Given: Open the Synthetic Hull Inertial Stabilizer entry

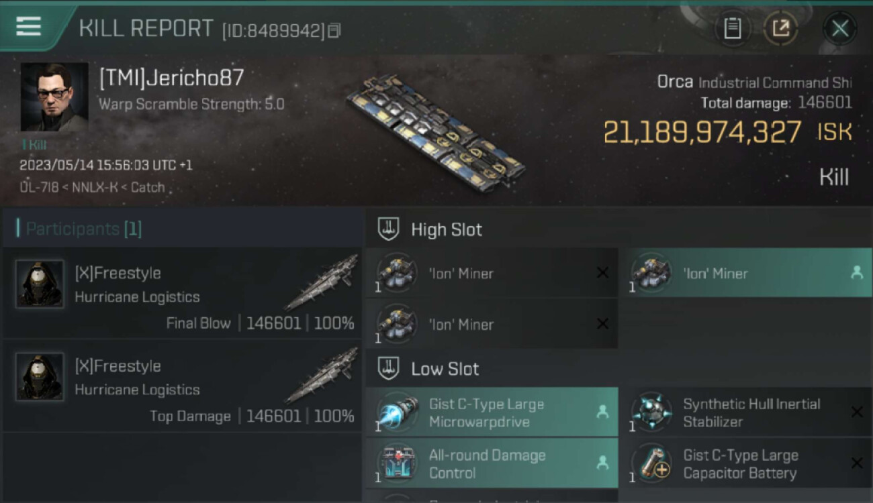Looking at the screenshot, I should pyautogui.click(x=745, y=412).
